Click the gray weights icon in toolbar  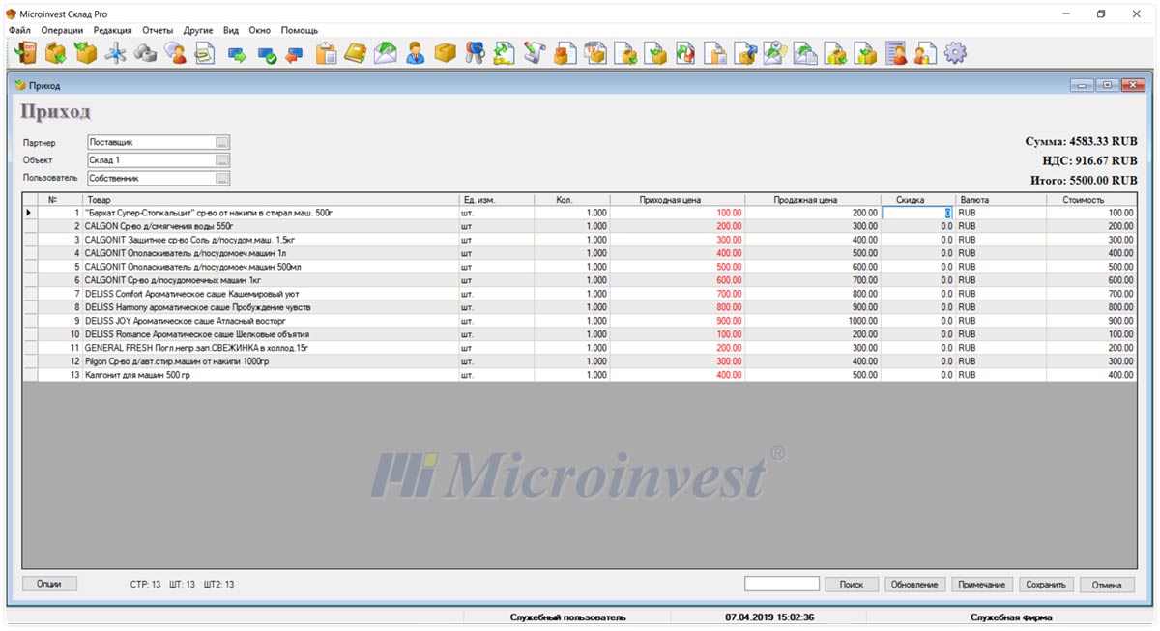point(145,53)
